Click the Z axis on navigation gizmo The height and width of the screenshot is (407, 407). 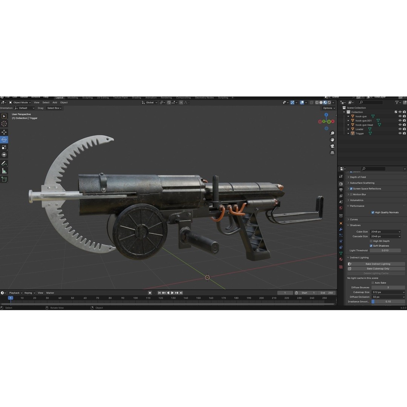pos(326,115)
